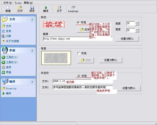Click 编译 in the sidebar compile group

[7, 93]
